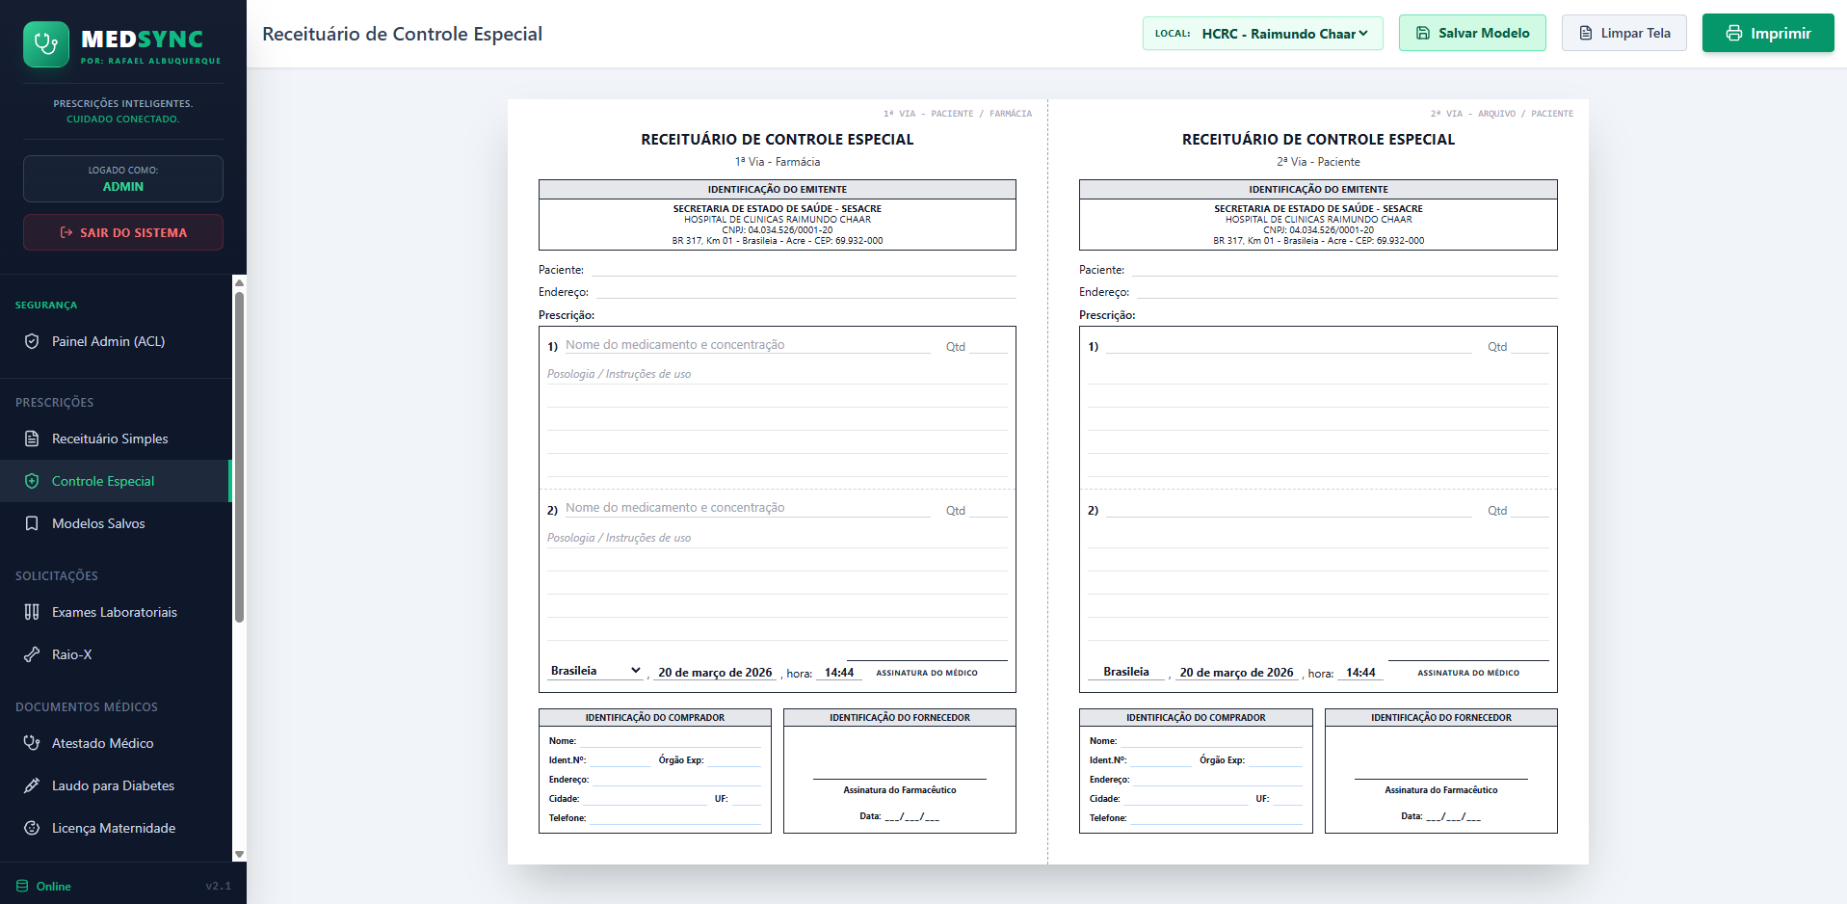Open Modelos Salvos menu item
This screenshot has width=1847, height=904.
point(98,523)
